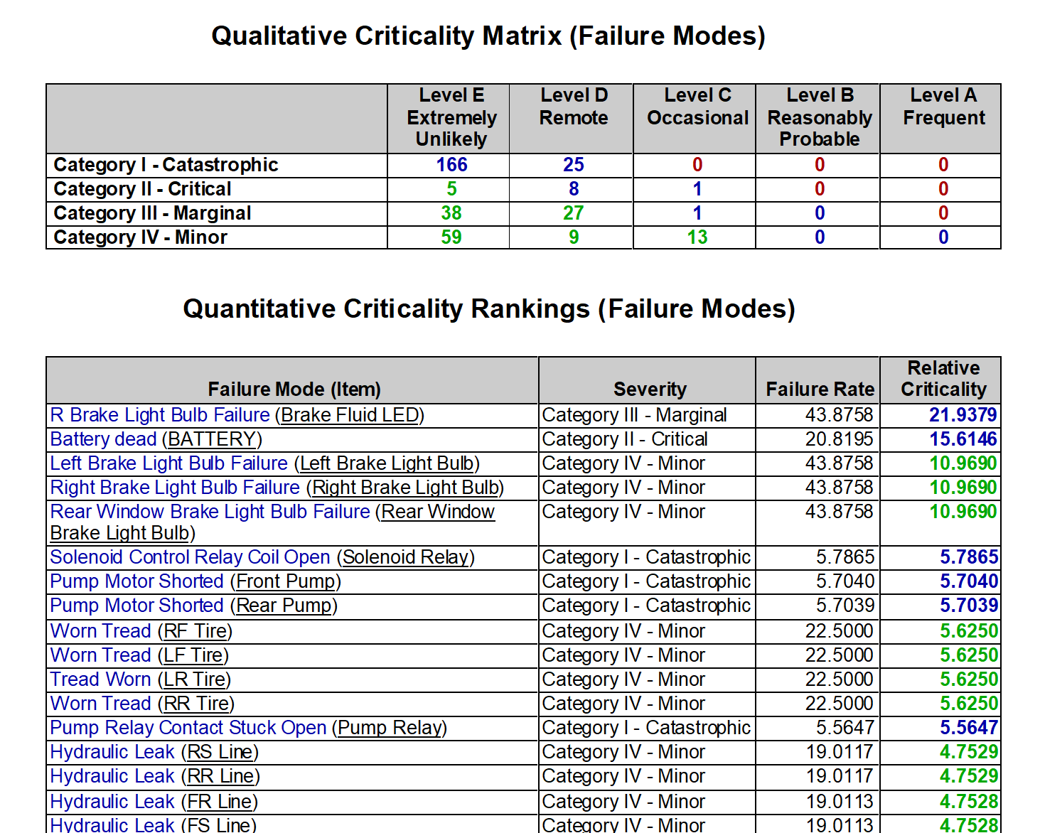Open Left Brake Light Bulb item link

387,463
